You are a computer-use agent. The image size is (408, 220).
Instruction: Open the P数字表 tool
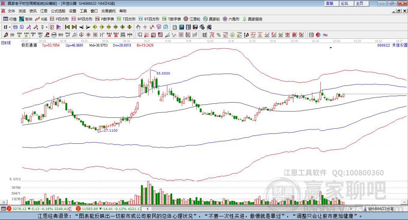pos(105,19)
